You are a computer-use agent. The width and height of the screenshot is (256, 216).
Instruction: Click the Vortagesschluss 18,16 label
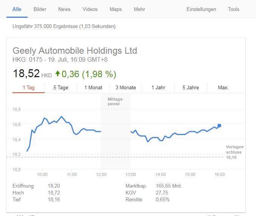(234, 152)
